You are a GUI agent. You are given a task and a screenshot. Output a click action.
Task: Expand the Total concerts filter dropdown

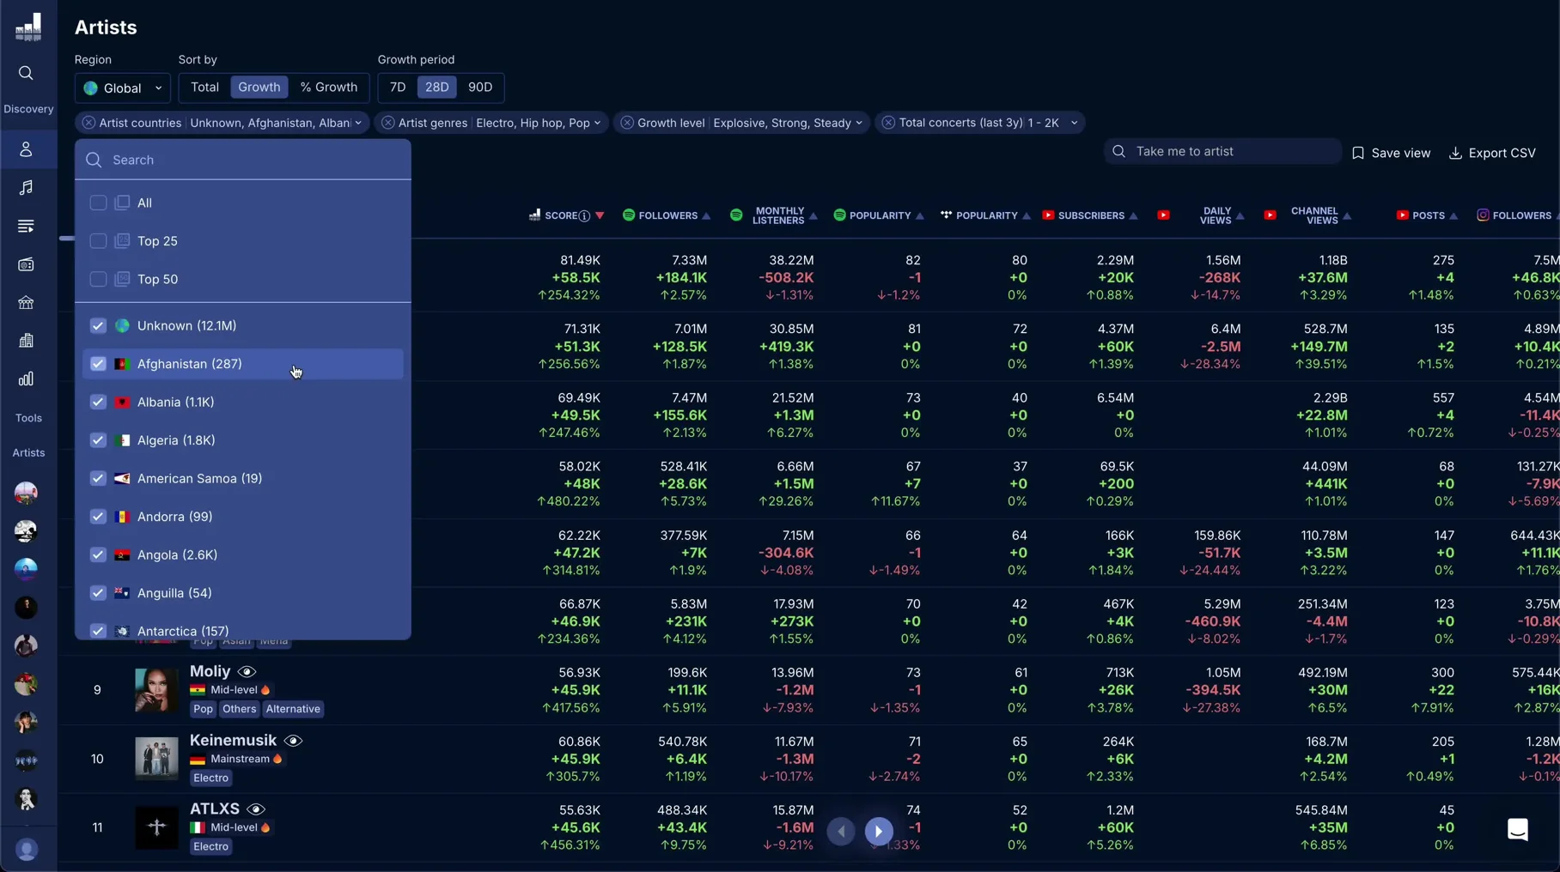(1074, 123)
